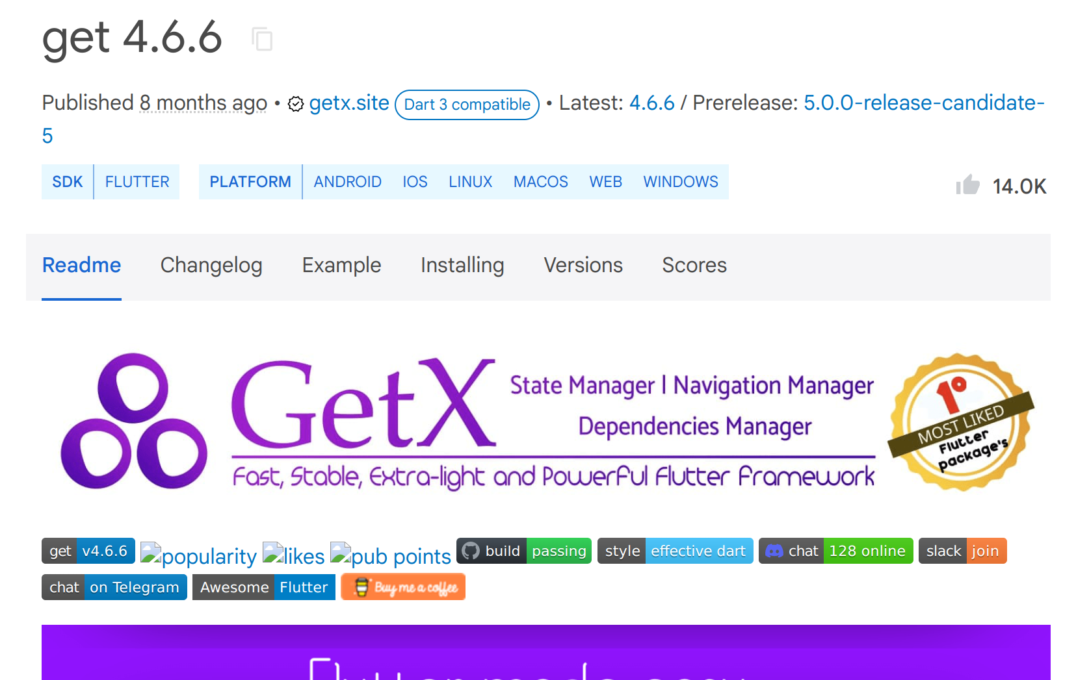Open the Example tab
This screenshot has height=680, width=1076.
(341, 265)
